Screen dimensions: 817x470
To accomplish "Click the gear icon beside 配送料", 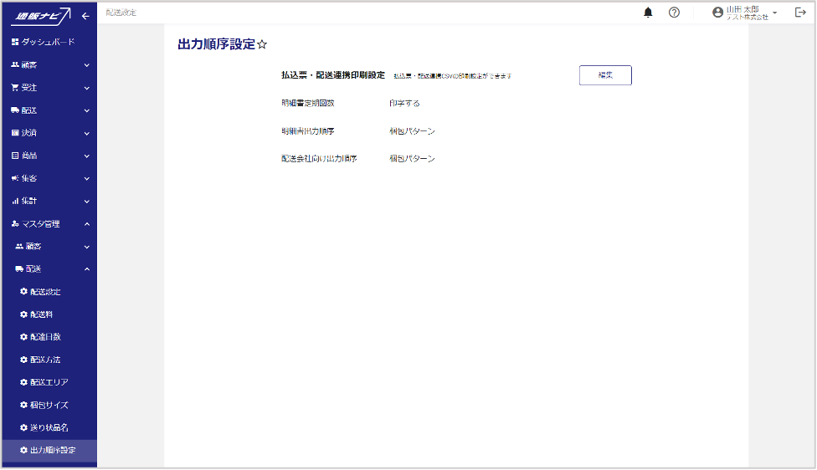I will [24, 314].
